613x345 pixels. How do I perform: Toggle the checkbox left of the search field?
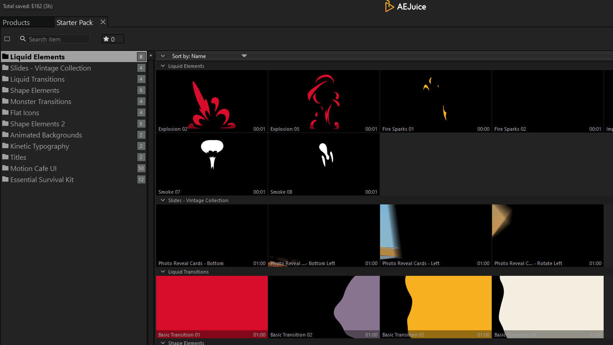tap(7, 39)
